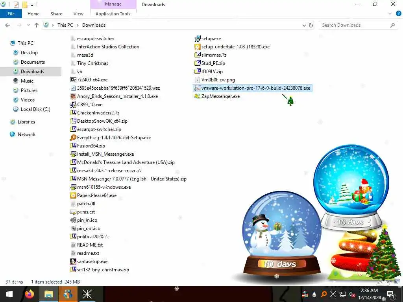This screenshot has height=302, width=403.
Task: Select READ ME.txt file
Action: [90, 245]
